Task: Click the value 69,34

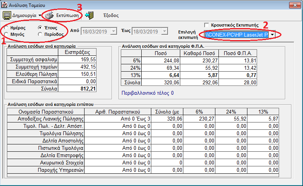Action: click(x=173, y=68)
